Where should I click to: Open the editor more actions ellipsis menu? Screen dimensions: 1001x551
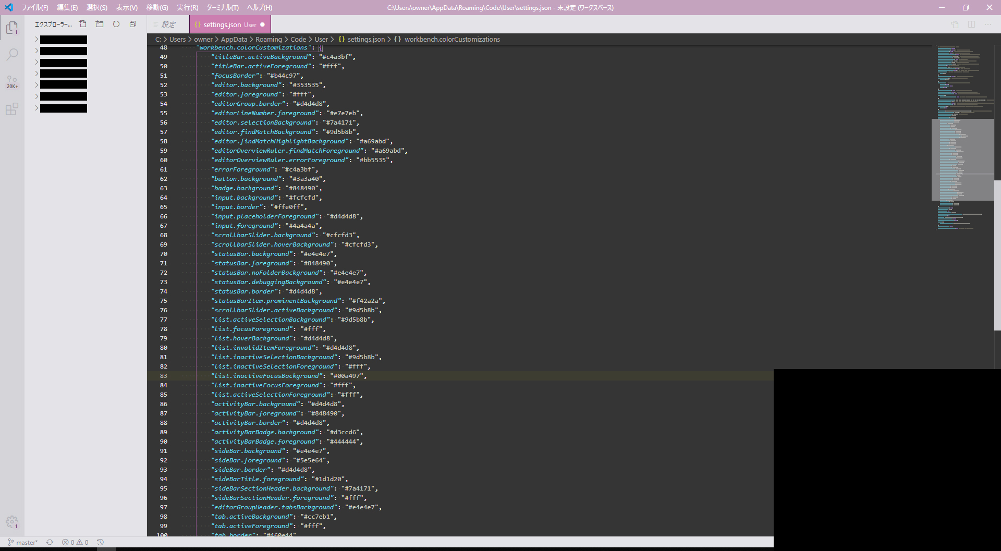988,25
